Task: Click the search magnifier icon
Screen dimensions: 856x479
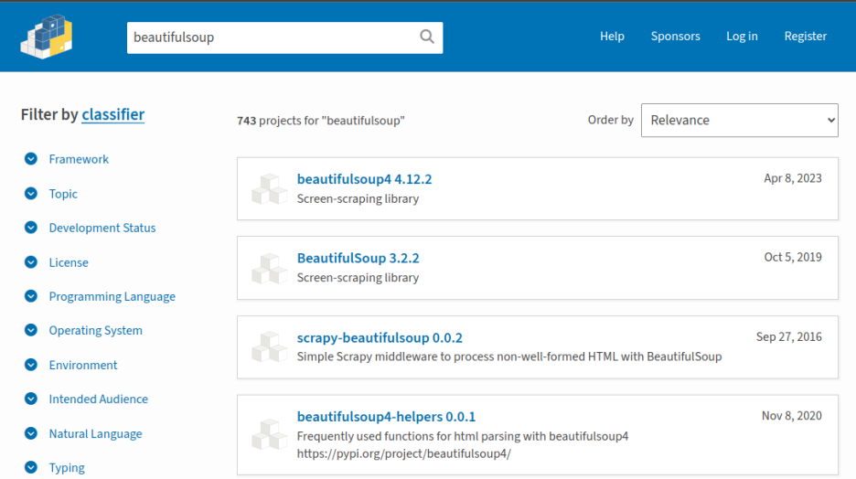Action: tap(427, 37)
